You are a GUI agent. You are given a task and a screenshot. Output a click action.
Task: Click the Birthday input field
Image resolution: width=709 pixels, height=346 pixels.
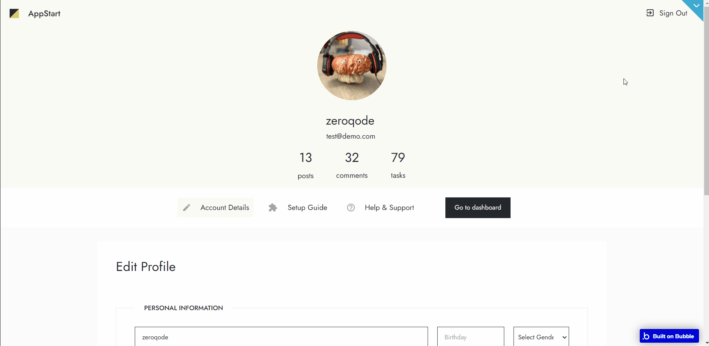click(x=471, y=337)
